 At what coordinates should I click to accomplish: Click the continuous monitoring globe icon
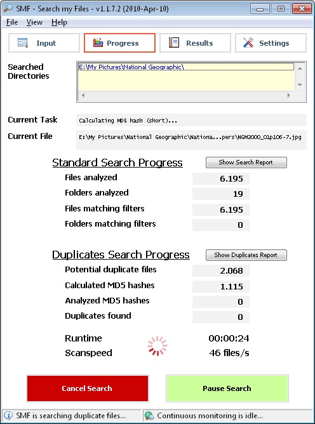[149, 415]
